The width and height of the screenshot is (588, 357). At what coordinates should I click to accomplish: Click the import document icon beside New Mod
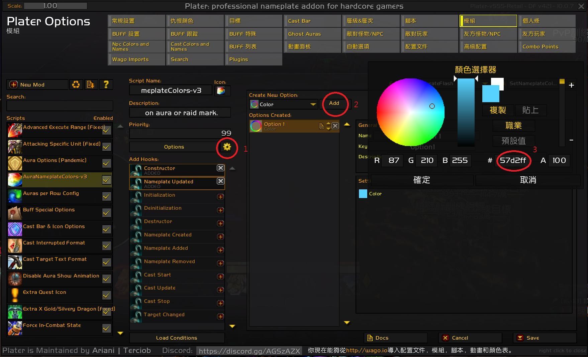(90, 84)
